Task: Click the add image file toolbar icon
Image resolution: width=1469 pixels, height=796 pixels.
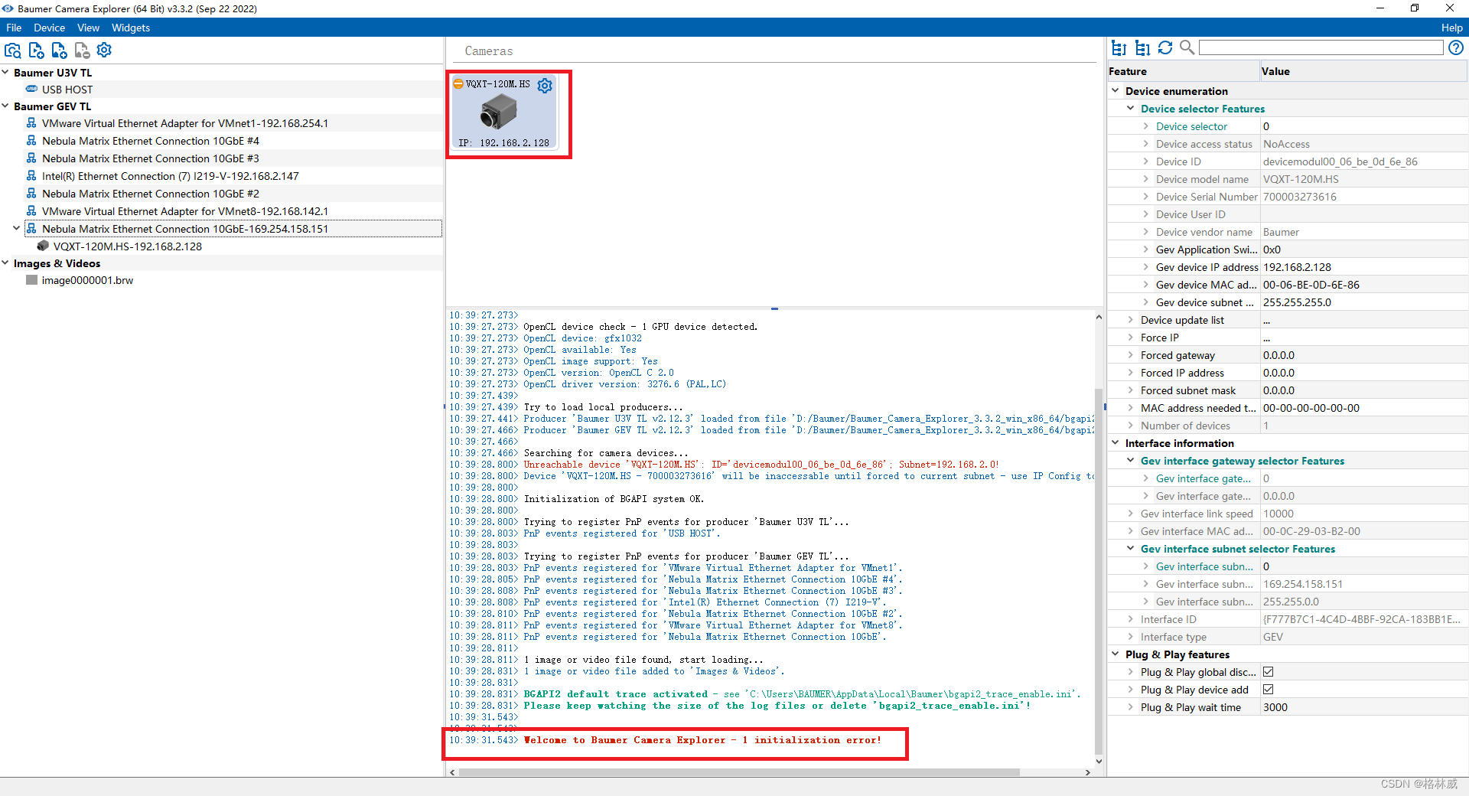Action: 59,51
